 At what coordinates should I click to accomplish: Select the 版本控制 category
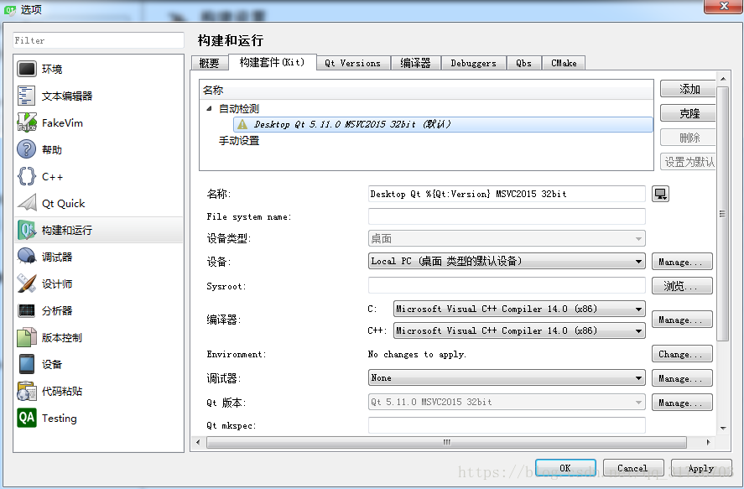pyautogui.click(x=99, y=337)
